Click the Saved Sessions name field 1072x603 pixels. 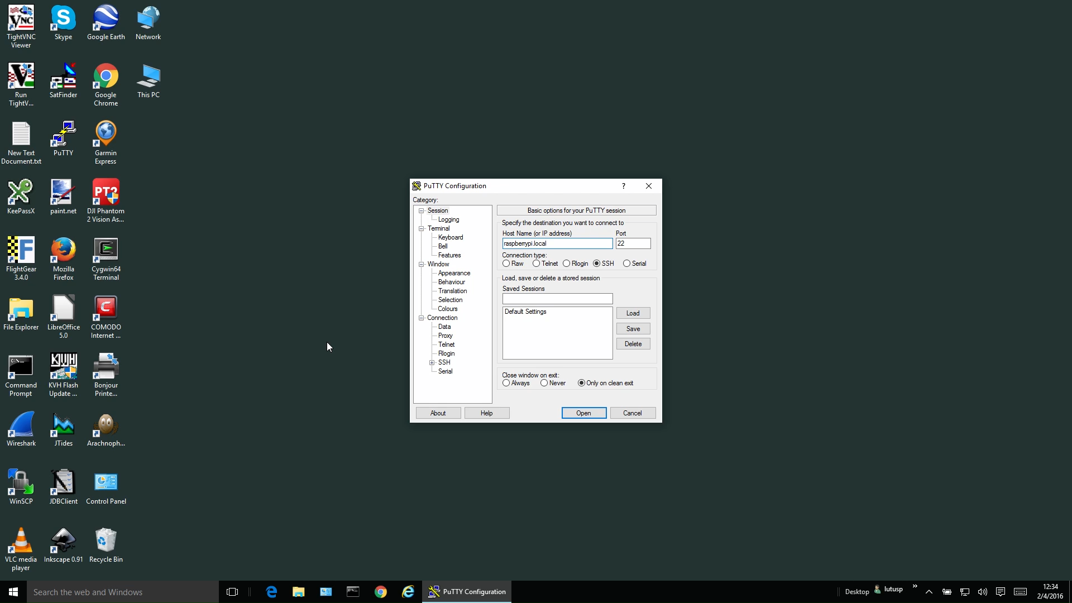tap(557, 299)
